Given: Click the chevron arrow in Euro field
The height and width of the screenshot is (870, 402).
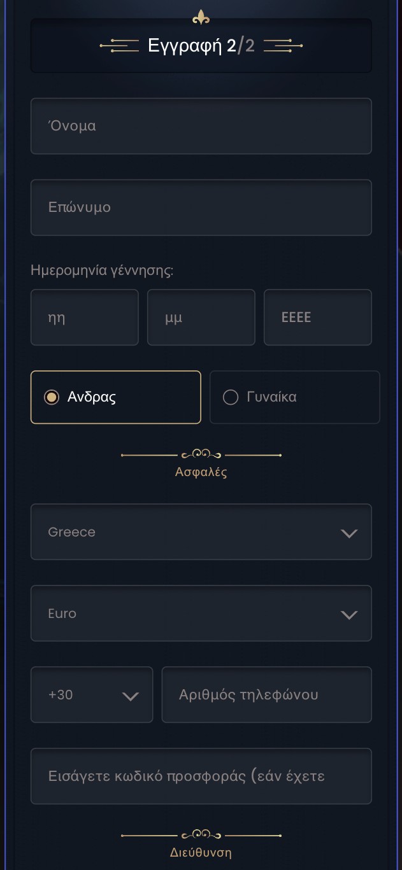Looking at the screenshot, I should pyautogui.click(x=349, y=615).
